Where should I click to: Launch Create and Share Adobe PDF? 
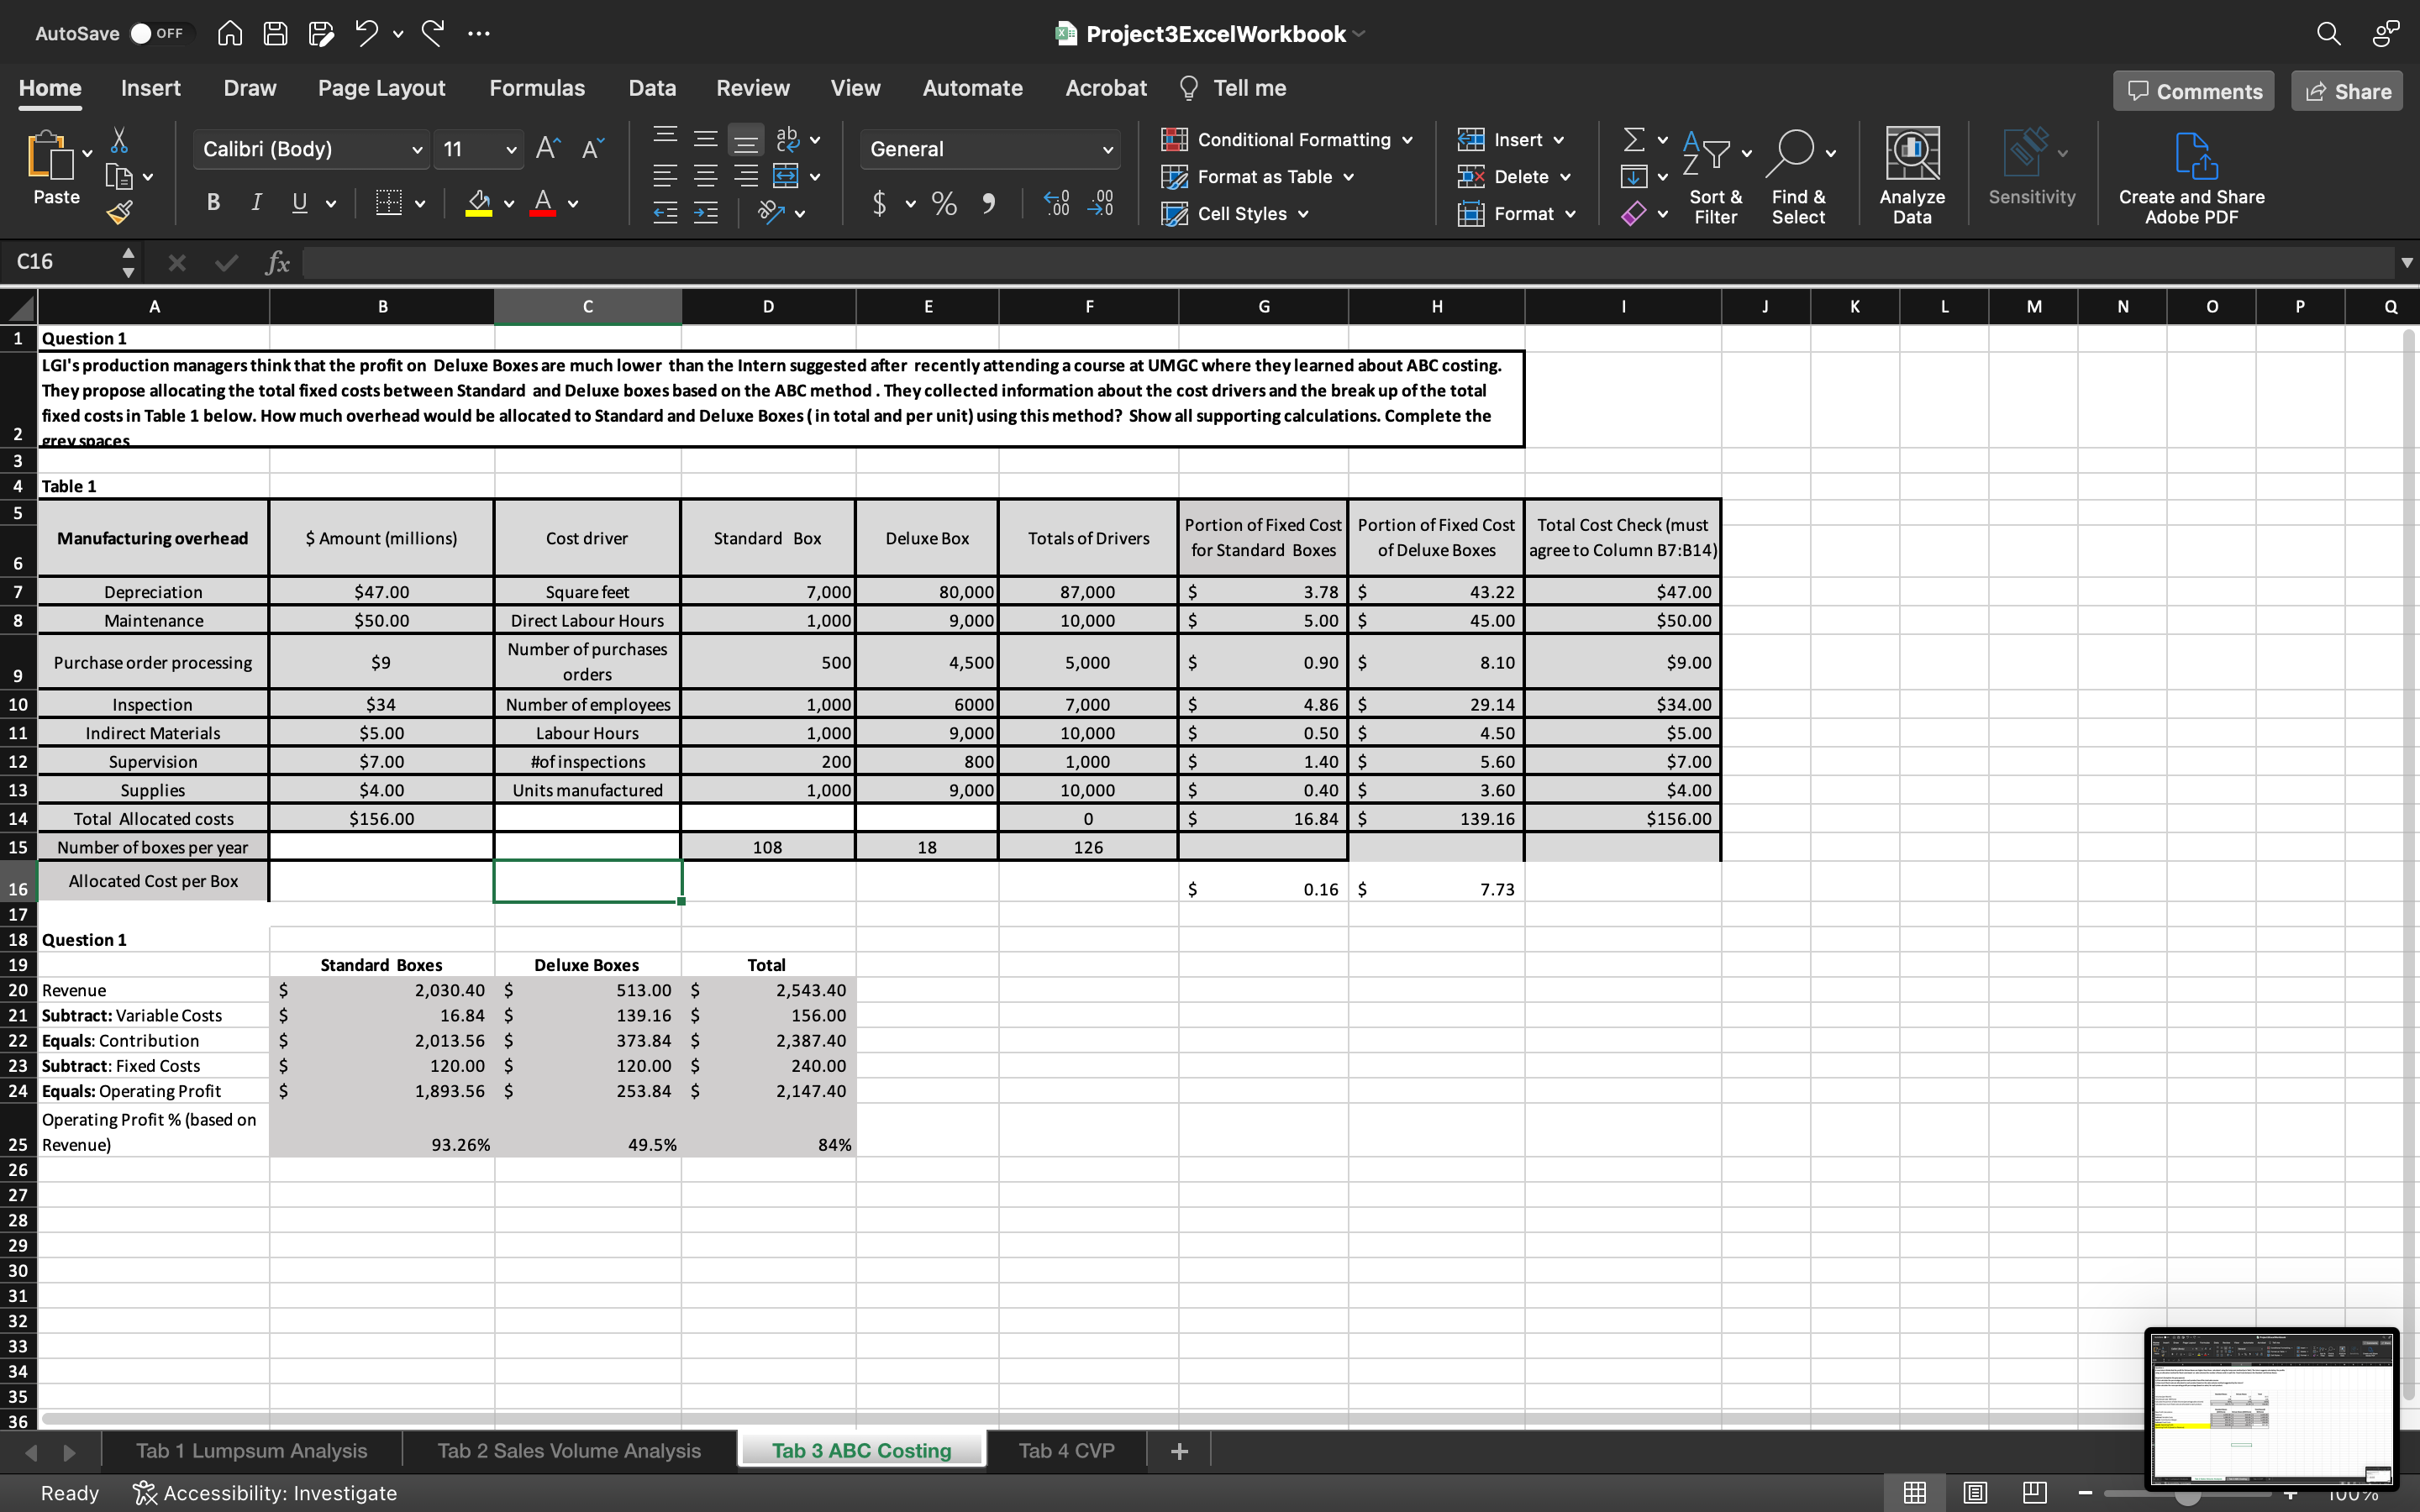(x=2192, y=175)
